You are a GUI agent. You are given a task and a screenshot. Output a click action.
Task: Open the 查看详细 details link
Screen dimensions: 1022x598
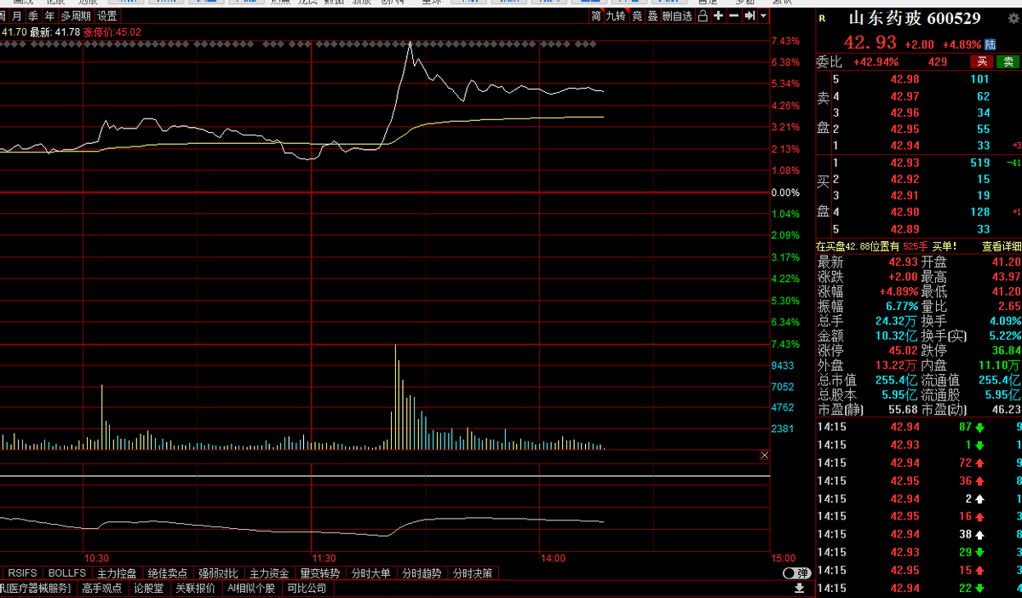pos(1002,246)
